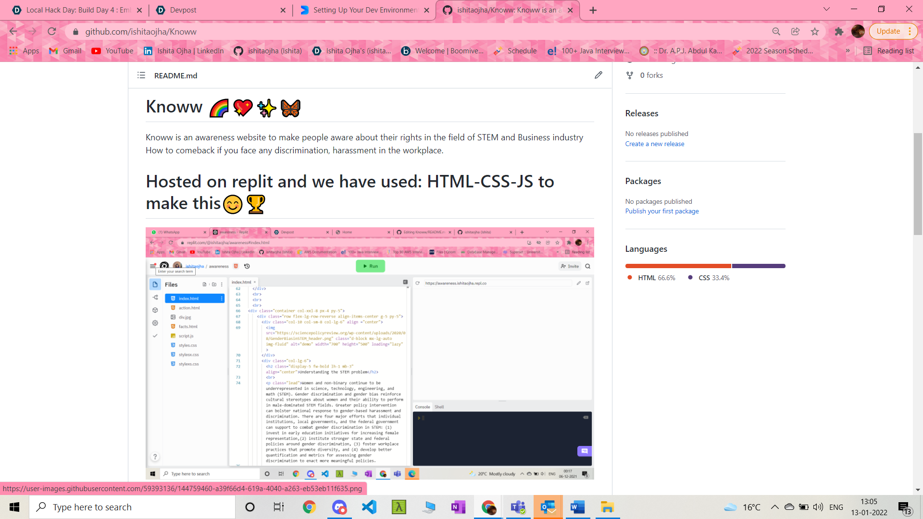923x519 pixels.
Task: Bookmark this page with star icon
Action: coord(815,32)
